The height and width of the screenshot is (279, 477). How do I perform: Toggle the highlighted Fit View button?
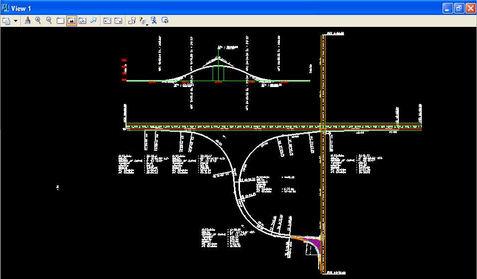pos(71,21)
